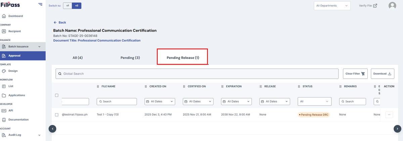This screenshot has height=141, width=403.
Task: Open the Recipient page icon
Action: click(4, 31)
